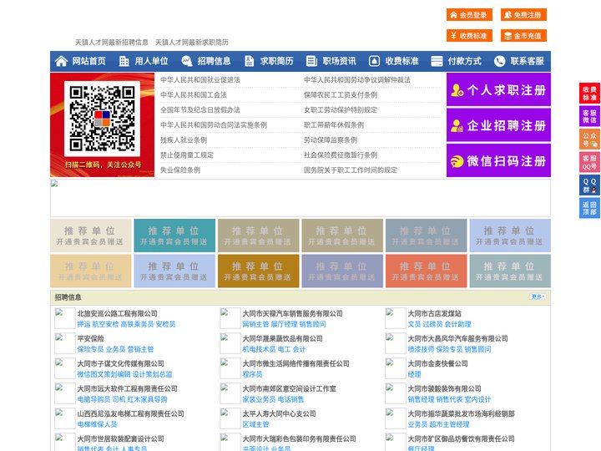Click the company logo for 北旅安巡公路工程有限公司
Screen dimensions: 601x451
pos(64,318)
